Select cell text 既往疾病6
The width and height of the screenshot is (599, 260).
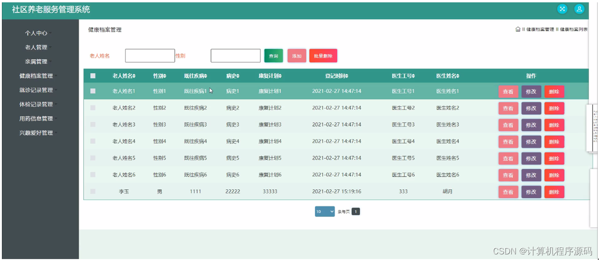pos(196,175)
